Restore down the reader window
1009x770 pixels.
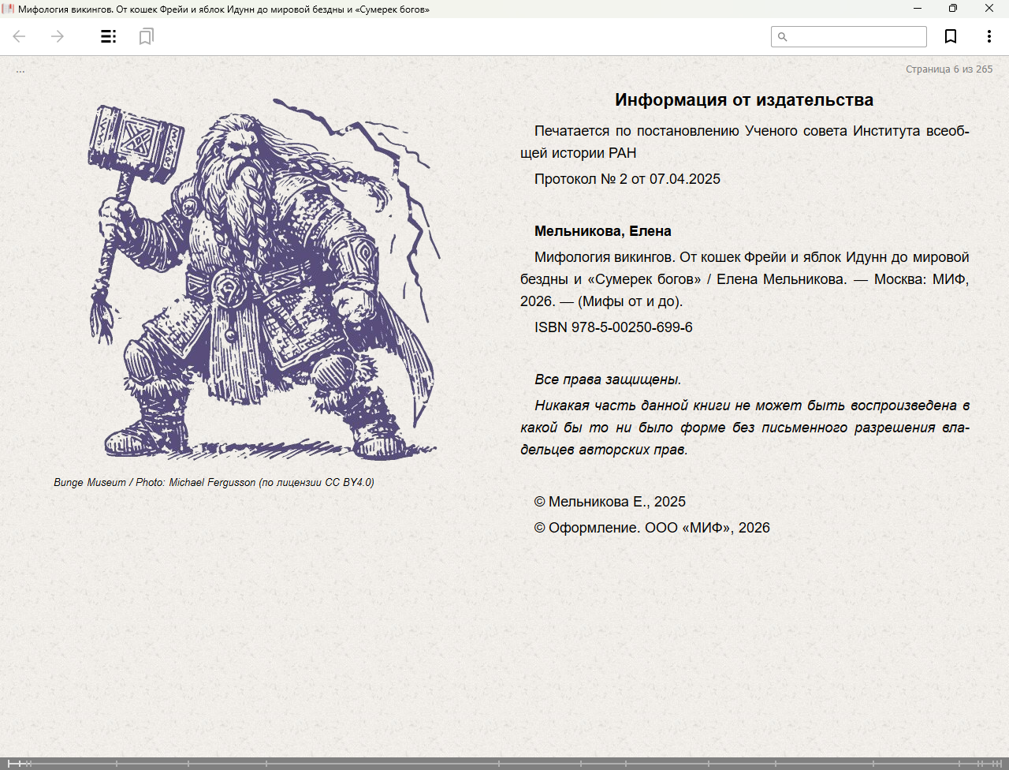tap(953, 9)
